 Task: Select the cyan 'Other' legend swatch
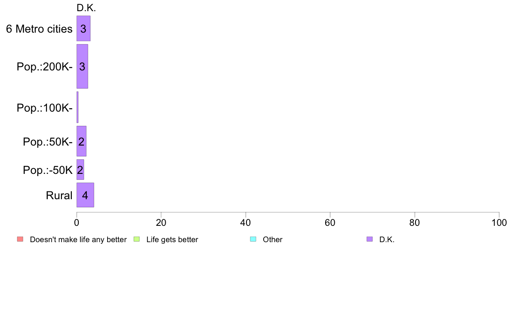point(253,239)
